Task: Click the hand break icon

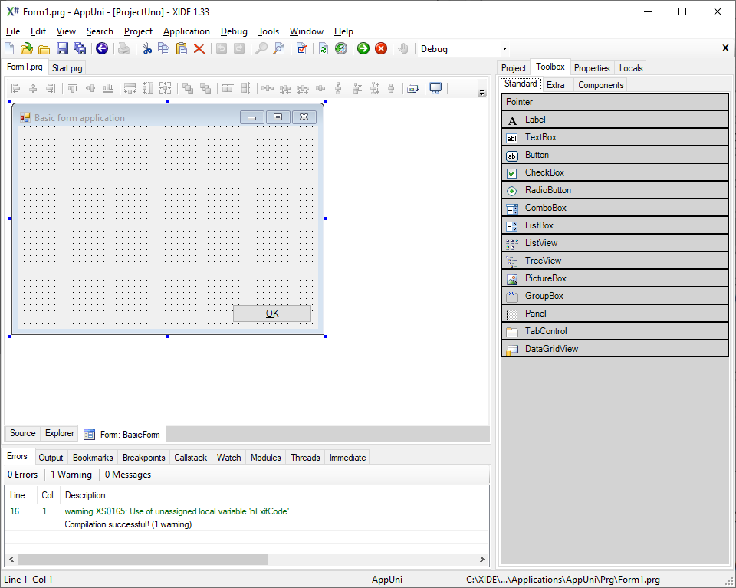Action: pyautogui.click(x=403, y=48)
